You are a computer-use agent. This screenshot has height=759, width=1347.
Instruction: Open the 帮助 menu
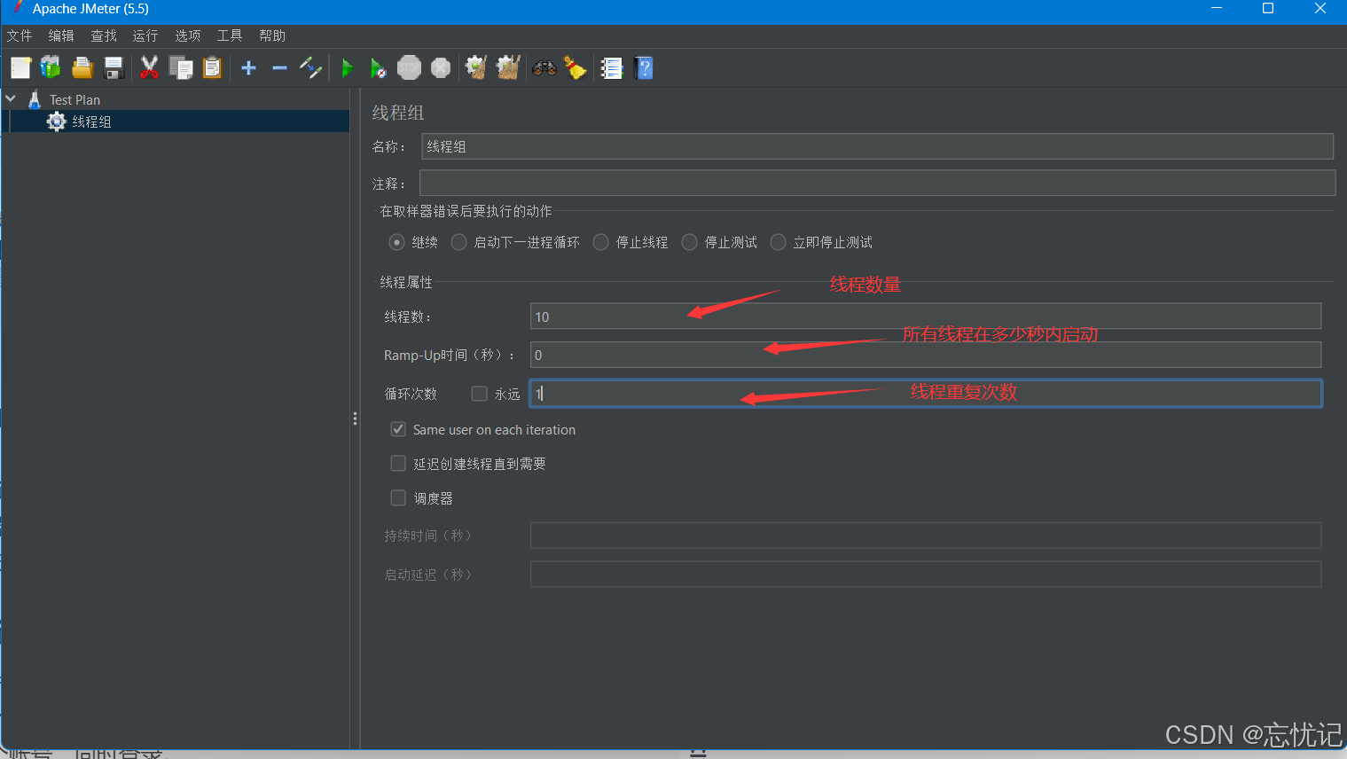[x=272, y=35]
